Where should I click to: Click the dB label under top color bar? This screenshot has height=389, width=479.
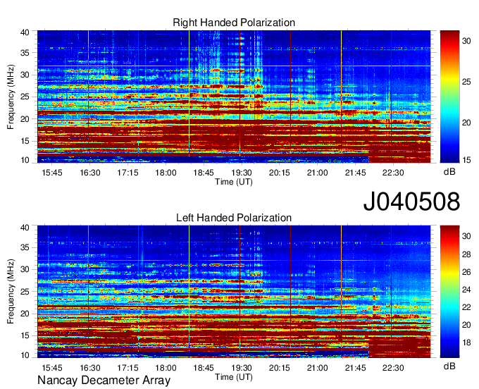[x=449, y=172]
